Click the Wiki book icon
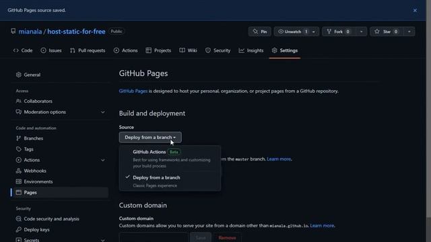 pos(182,50)
